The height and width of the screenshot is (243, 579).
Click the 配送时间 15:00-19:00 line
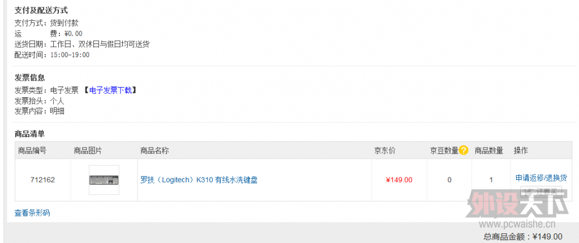click(x=52, y=55)
